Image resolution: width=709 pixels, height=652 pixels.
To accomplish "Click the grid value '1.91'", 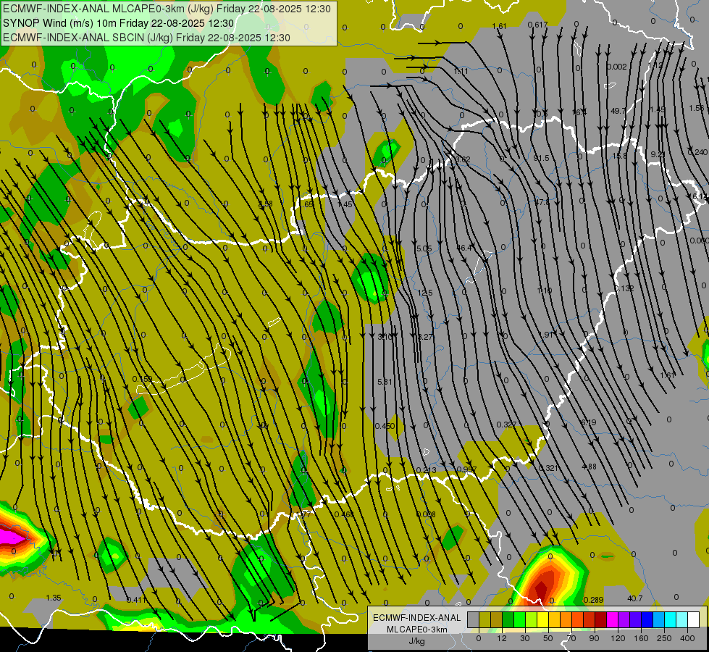I will click(x=546, y=335).
